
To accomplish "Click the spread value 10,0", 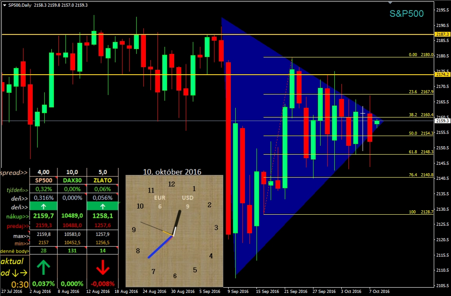I will [x=72, y=172].
